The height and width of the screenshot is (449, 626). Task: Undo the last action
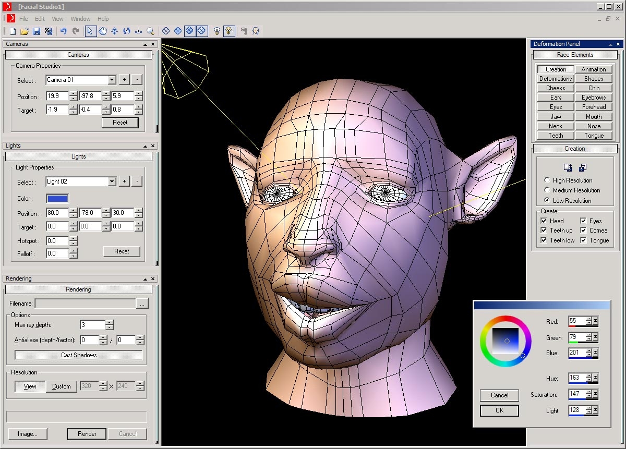[x=64, y=31]
